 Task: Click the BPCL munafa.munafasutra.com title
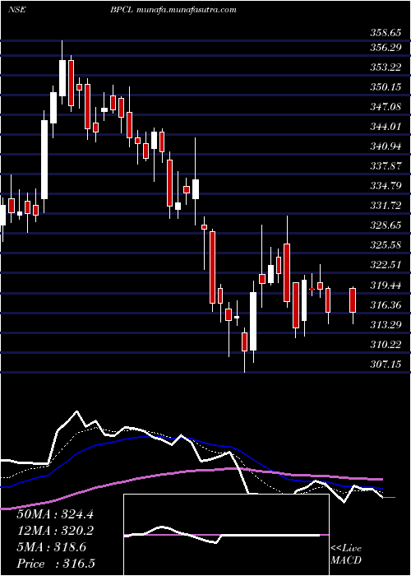[173, 10]
